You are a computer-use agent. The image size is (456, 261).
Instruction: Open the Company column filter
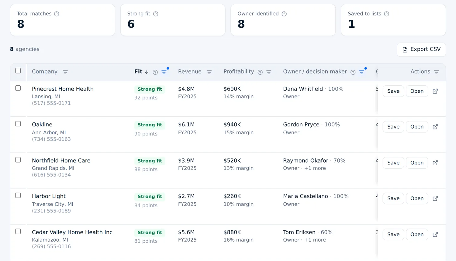(65, 72)
